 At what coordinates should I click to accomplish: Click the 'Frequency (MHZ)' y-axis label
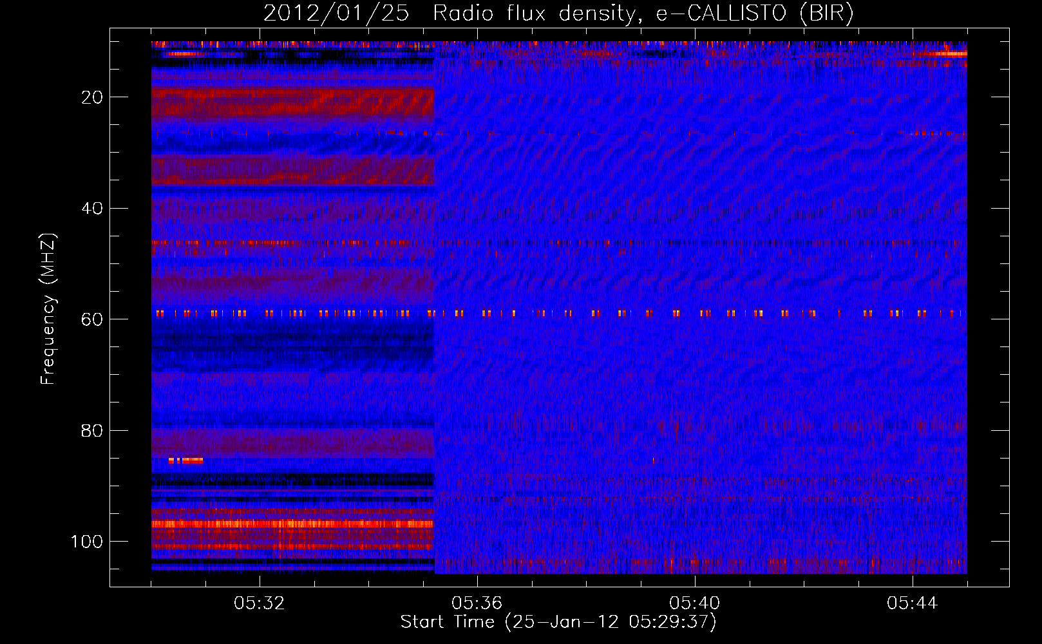coord(48,309)
